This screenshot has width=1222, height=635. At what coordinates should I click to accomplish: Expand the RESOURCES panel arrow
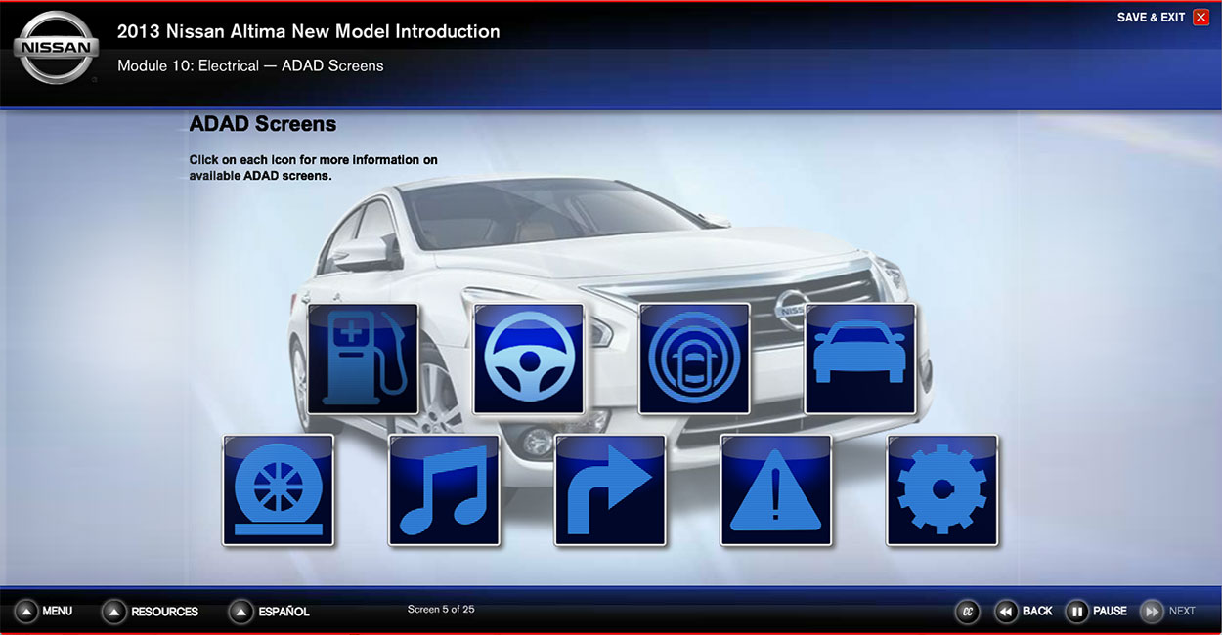click(114, 612)
